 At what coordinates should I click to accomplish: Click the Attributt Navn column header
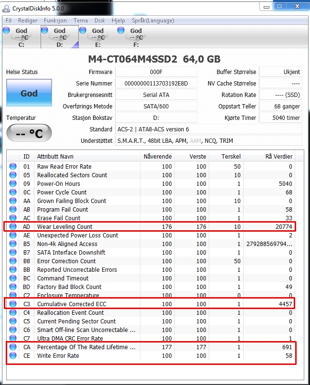[87, 156]
